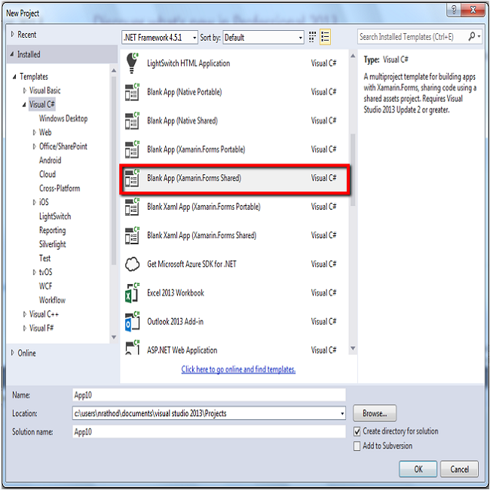
Task: Switch to medium icons list view
Action: (x=325, y=37)
